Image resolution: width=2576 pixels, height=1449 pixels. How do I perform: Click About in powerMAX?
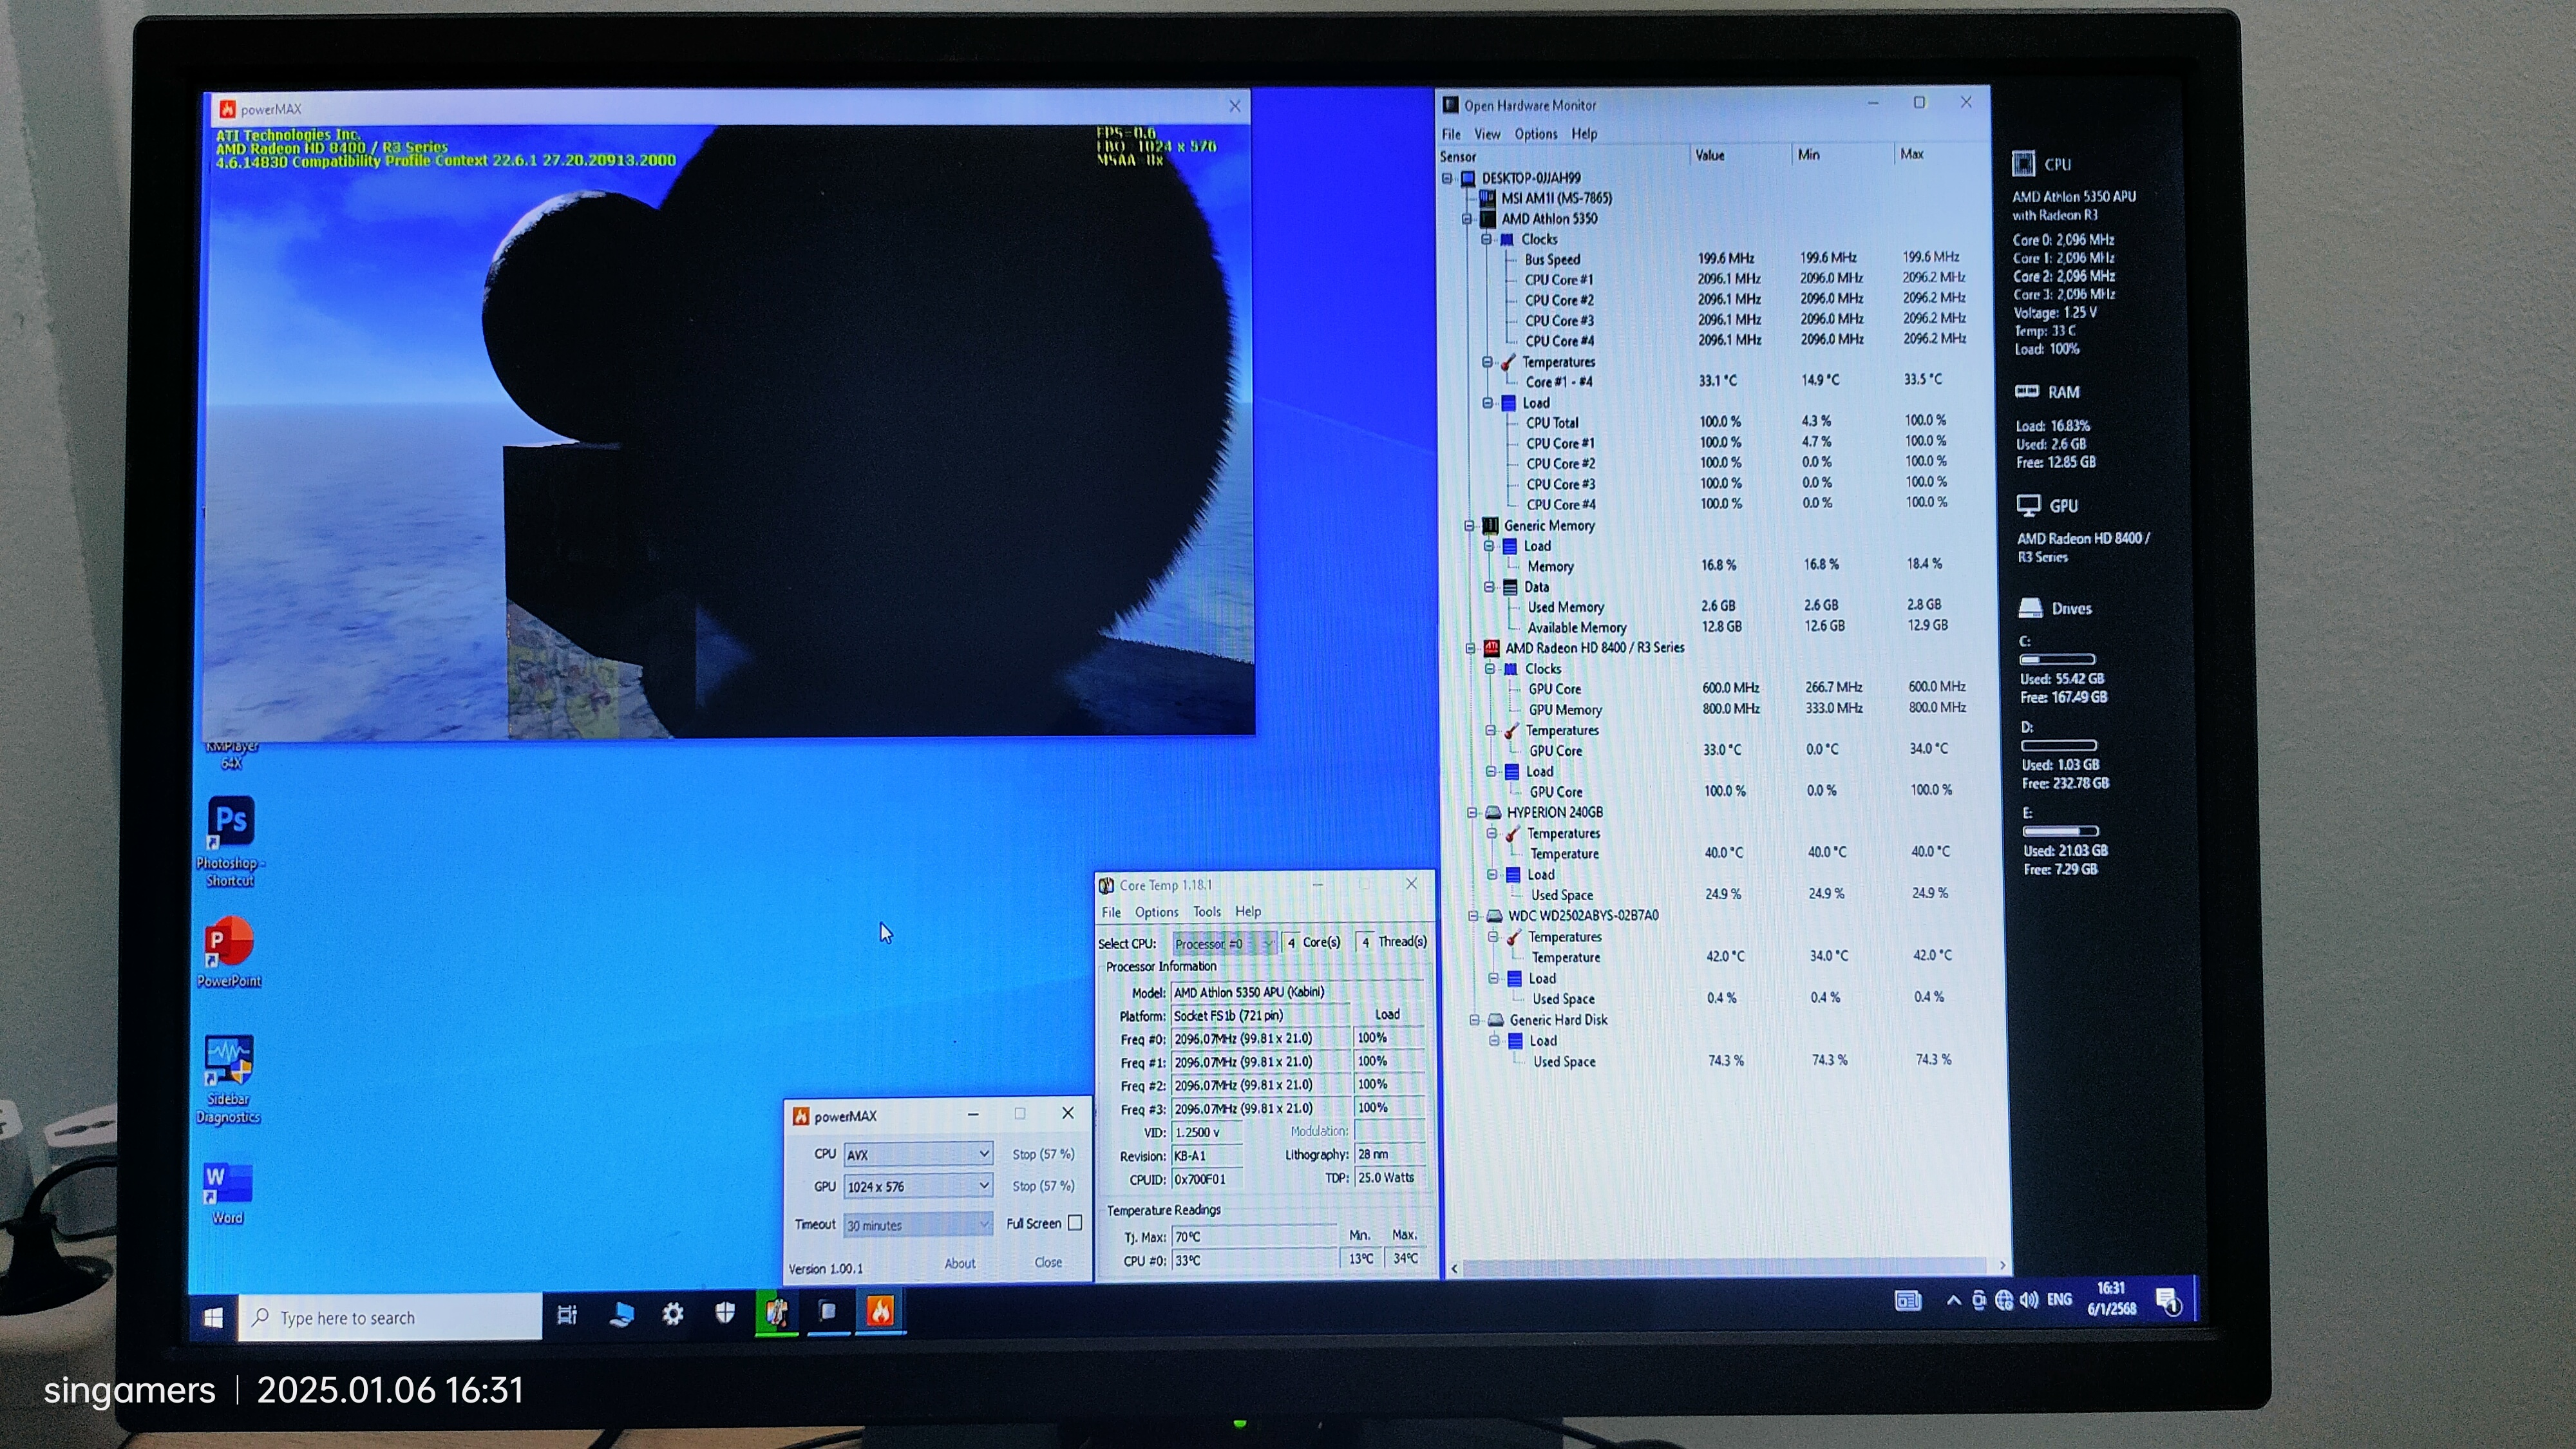click(960, 1263)
